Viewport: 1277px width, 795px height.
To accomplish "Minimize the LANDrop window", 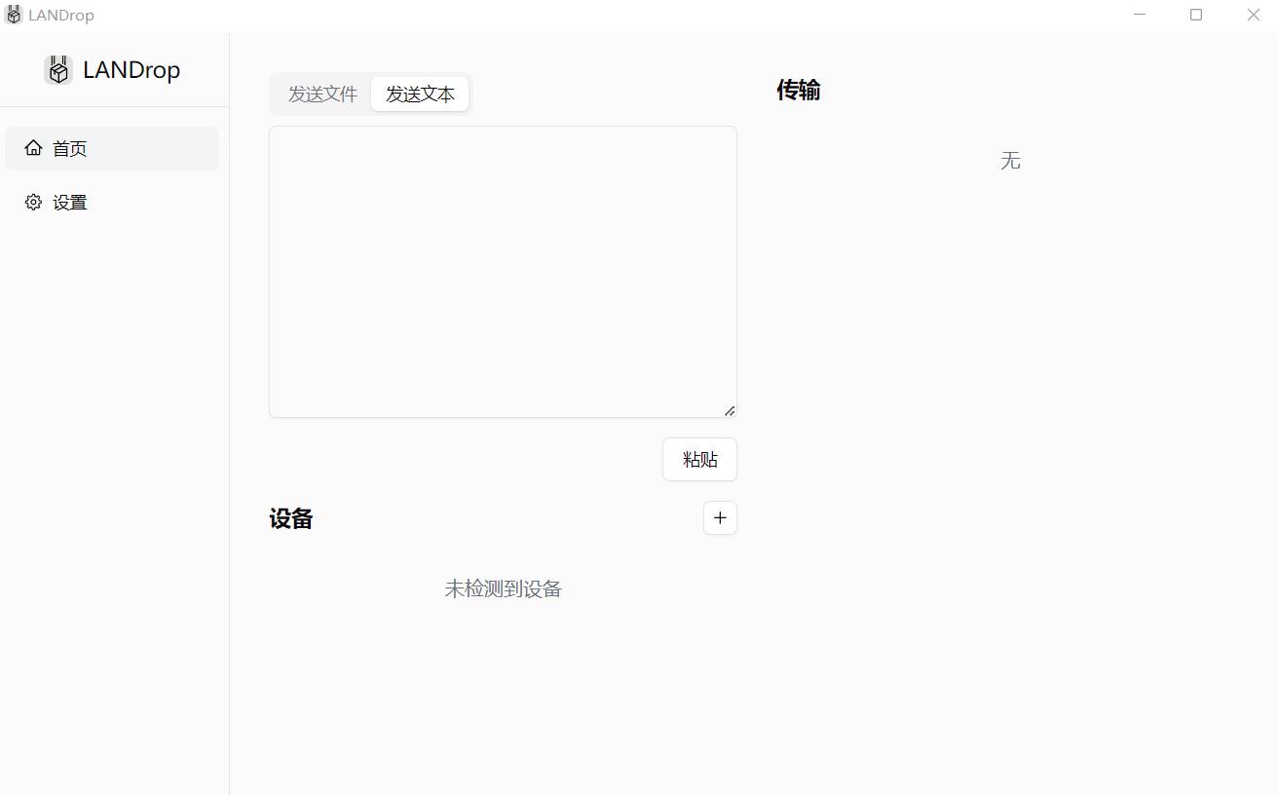I will click(1140, 15).
